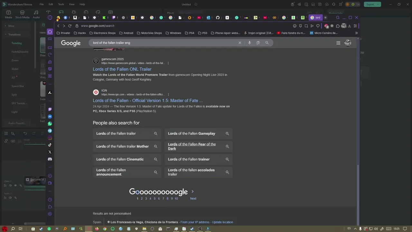Open Google apps grid

(338, 43)
